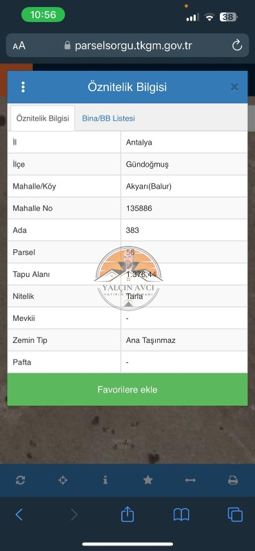Open the Safari share sheet icon

127,514
